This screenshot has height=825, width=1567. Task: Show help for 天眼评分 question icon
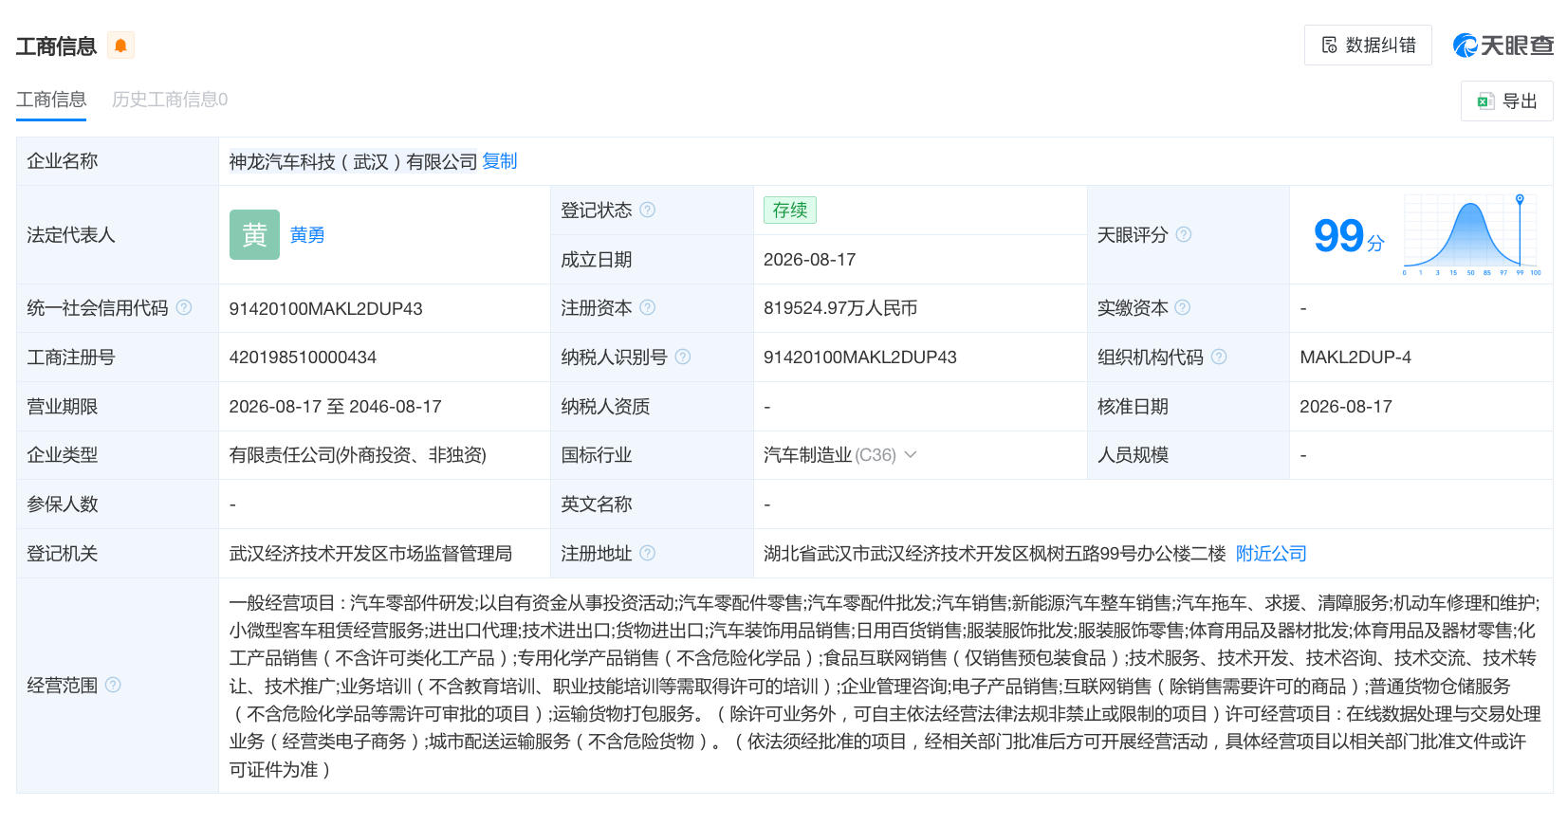click(x=1184, y=234)
